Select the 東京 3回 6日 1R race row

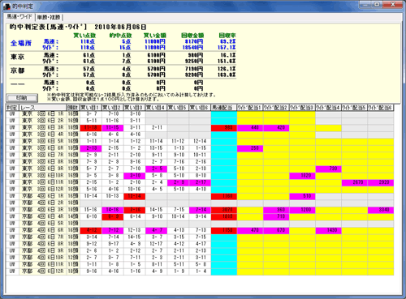[x=200, y=114]
